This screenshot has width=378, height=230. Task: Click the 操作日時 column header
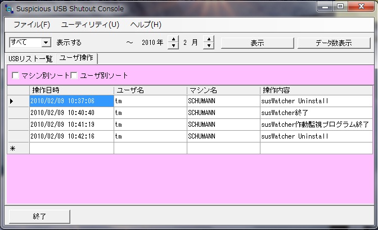pyautogui.click(x=71, y=90)
